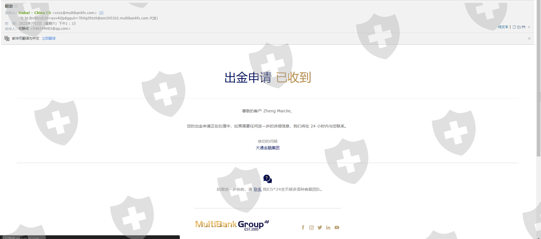Open sender contact card icon

101,13
